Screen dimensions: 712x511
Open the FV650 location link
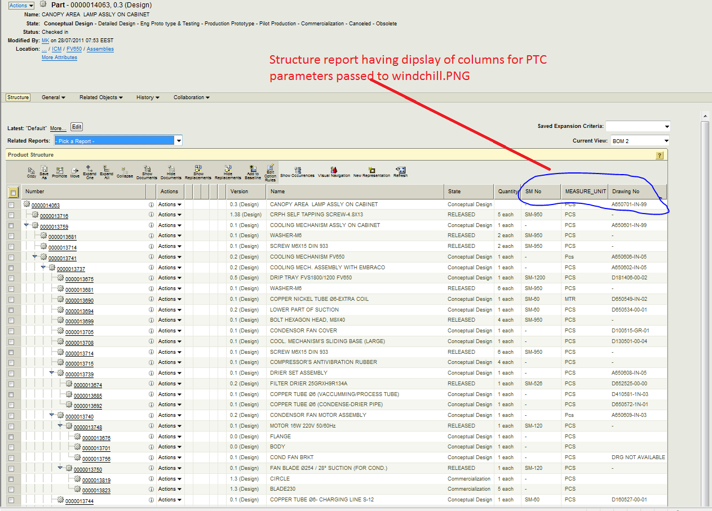[x=74, y=49]
